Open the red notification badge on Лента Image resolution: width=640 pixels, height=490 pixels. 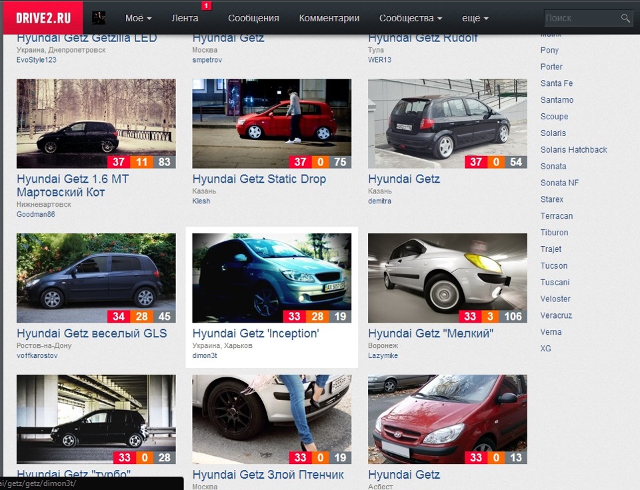pos(207,6)
